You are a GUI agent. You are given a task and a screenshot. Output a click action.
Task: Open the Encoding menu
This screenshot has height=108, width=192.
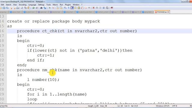[22, 5]
